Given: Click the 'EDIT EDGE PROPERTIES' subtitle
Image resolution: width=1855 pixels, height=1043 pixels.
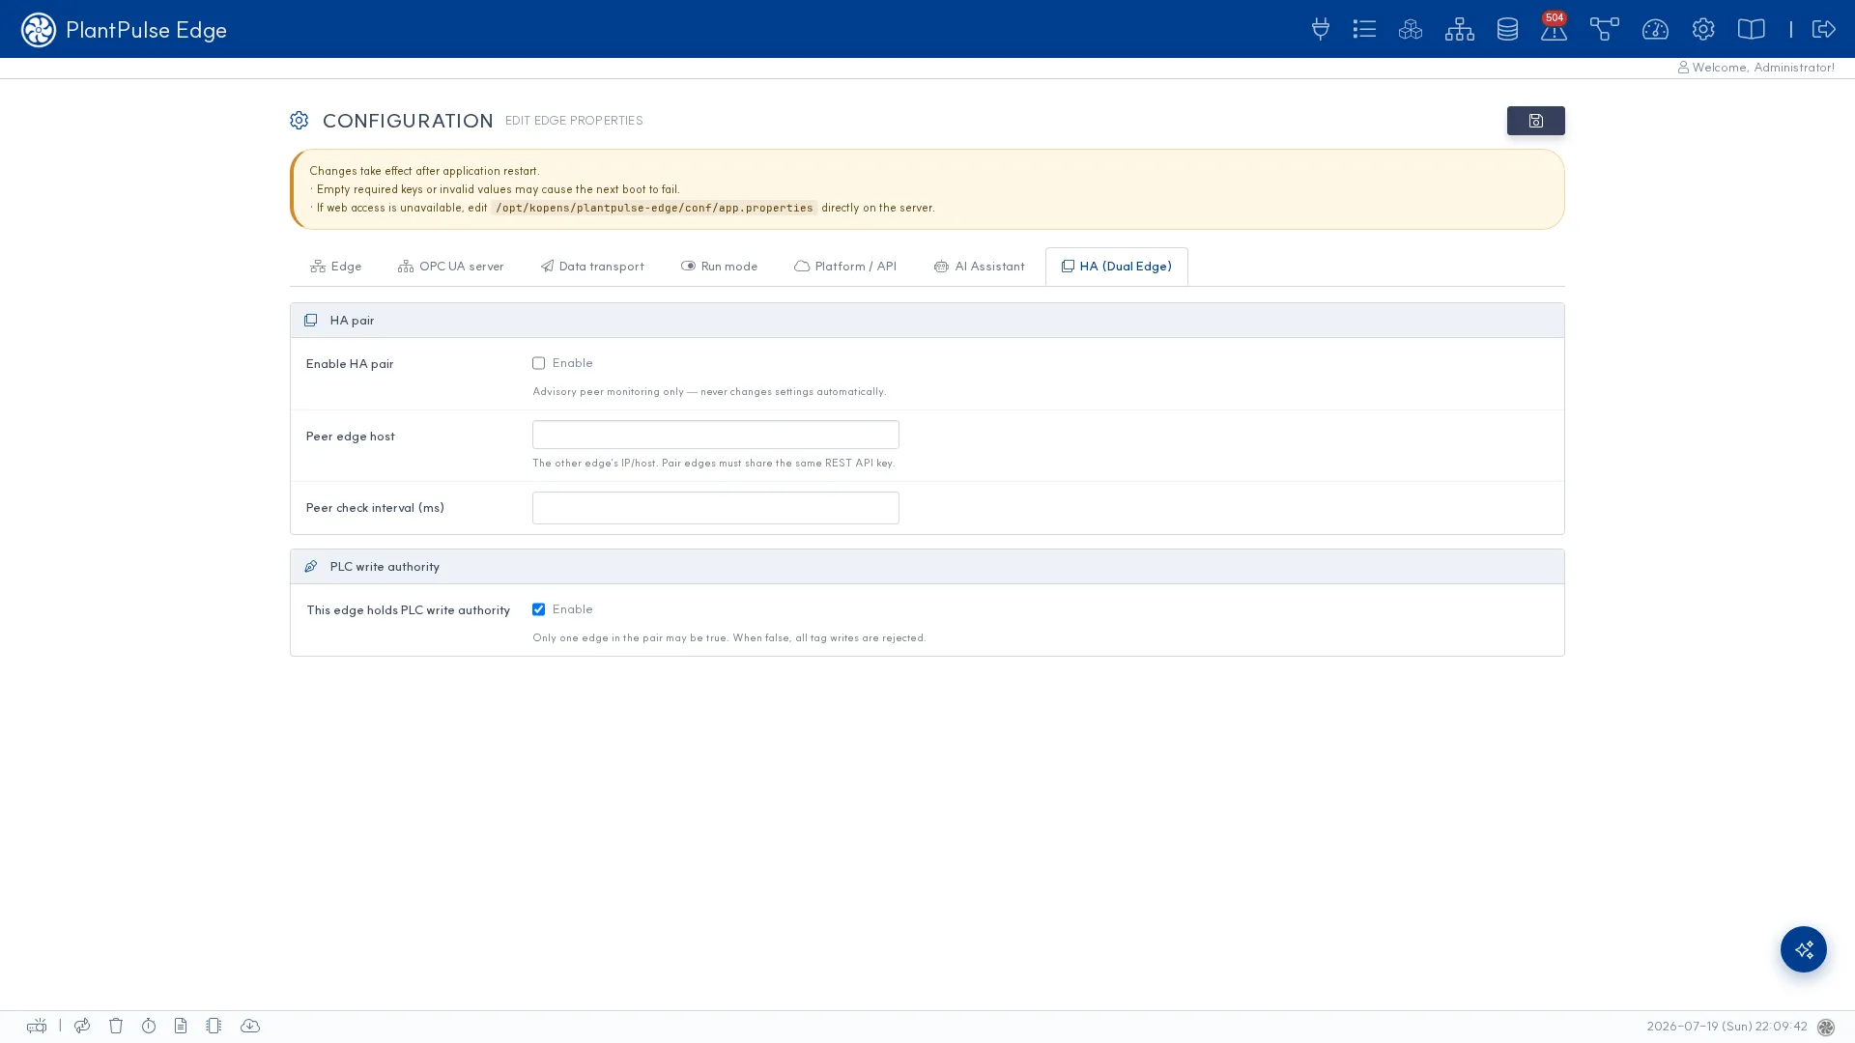Looking at the screenshot, I should [574, 121].
